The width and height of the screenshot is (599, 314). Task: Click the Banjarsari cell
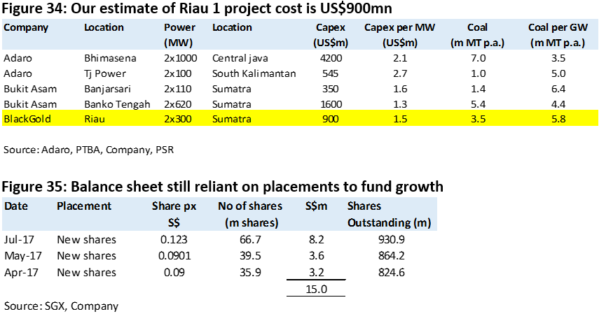pyautogui.click(x=107, y=89)
